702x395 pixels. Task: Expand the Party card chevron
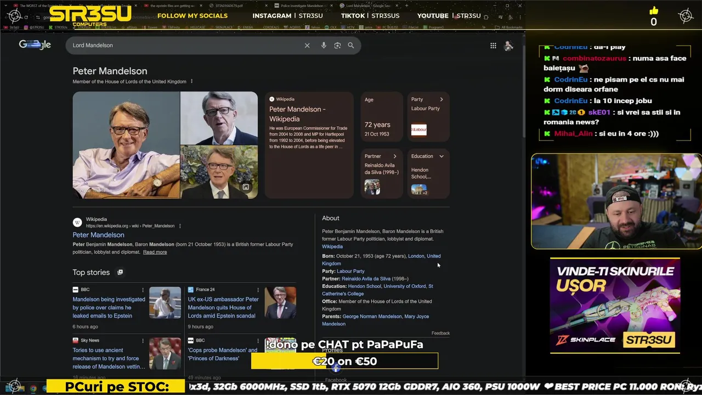[x=441, y=99]
